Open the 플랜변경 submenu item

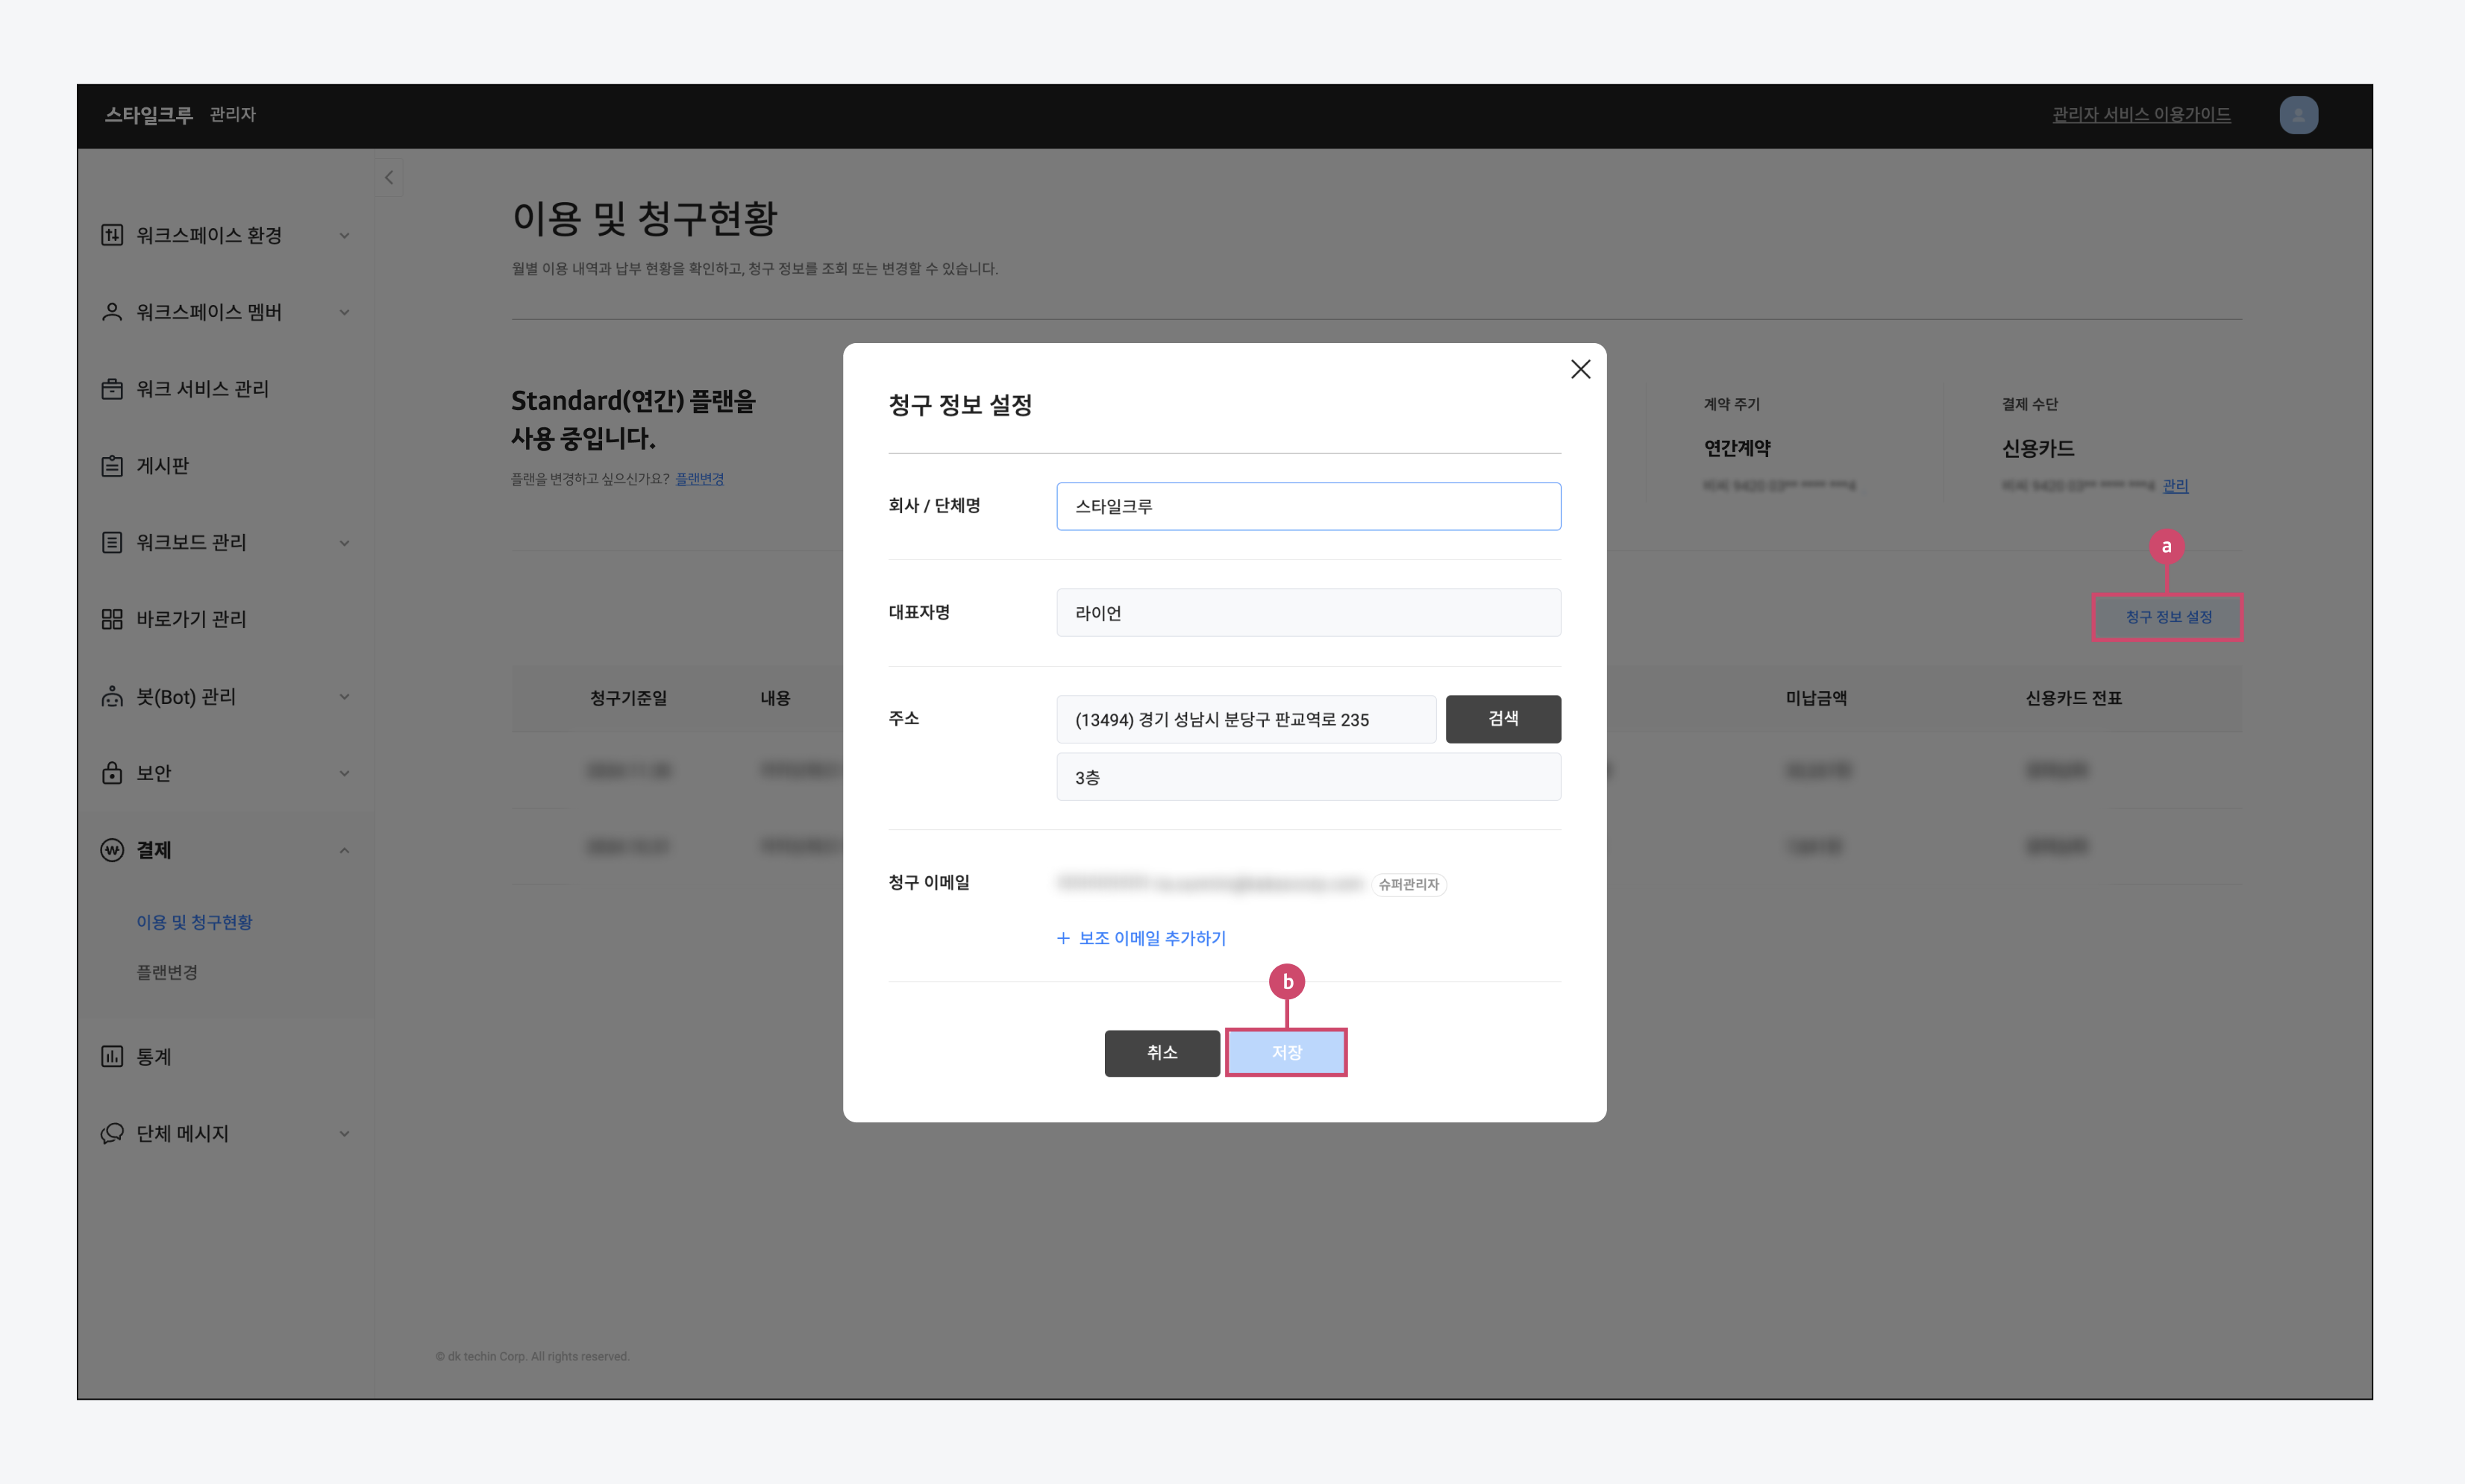coord(167,972)
